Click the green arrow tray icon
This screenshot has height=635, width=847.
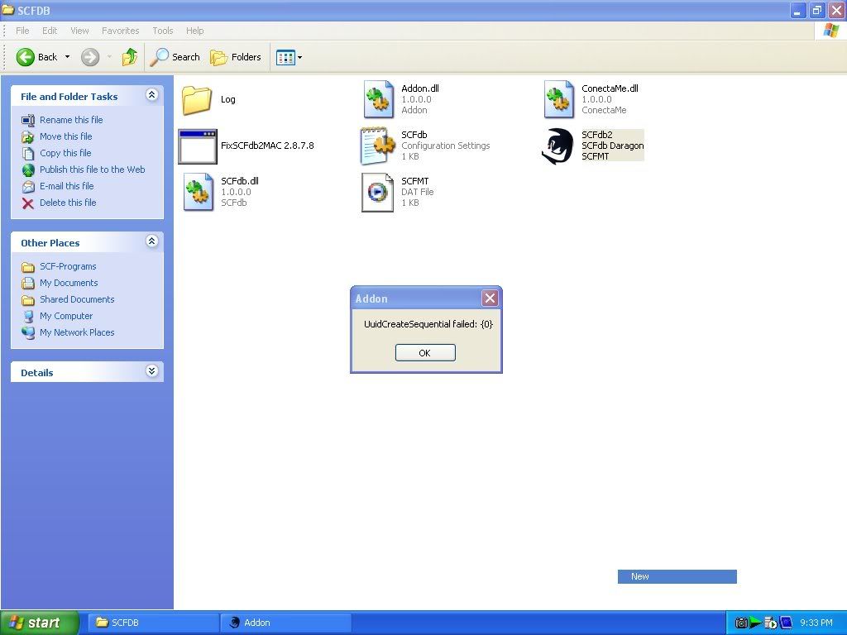[756, 623]
